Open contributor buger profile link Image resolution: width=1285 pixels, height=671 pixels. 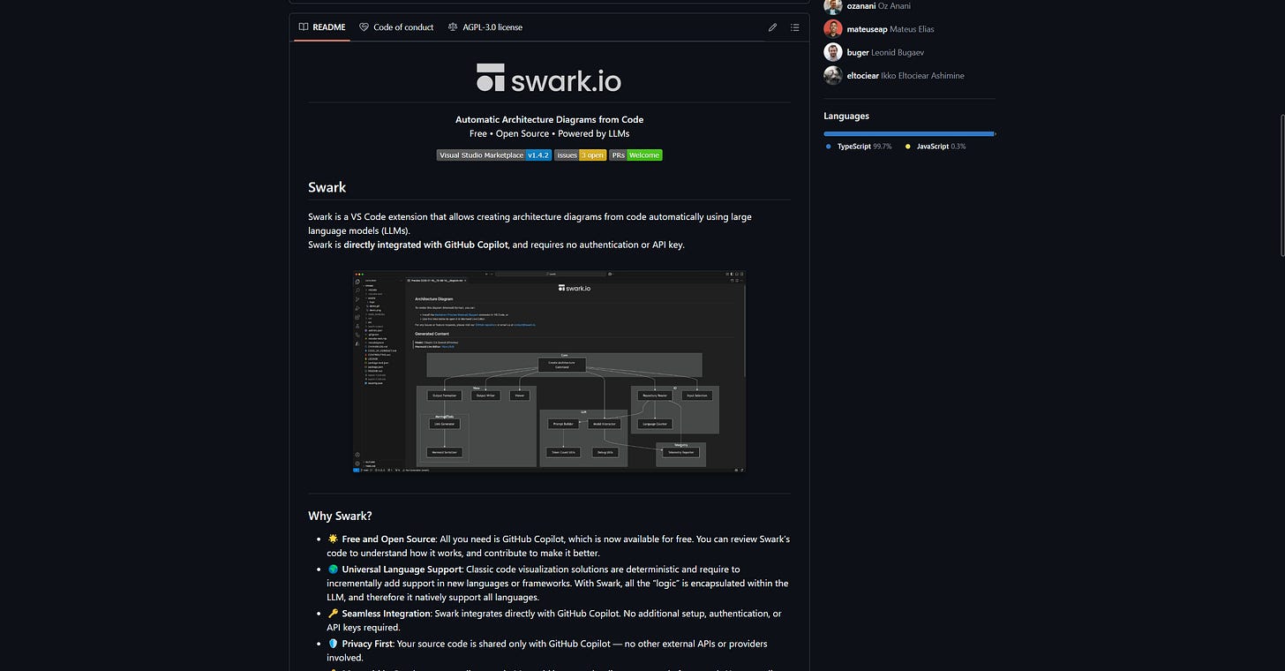click(x=885, y=52)
